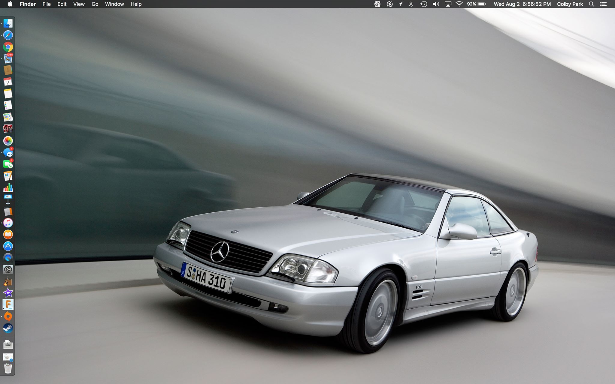Open Google Chrome in the Dock
The height and width of the screenshot is (384, 615).
tap(8, 47)
